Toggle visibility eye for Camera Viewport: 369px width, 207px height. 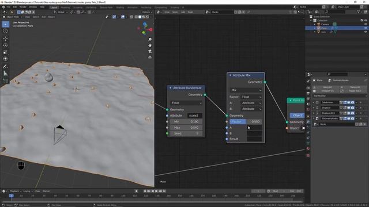point(366,24)
